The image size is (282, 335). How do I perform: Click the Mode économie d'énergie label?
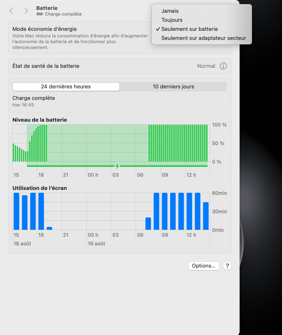(x=44, y=29)
